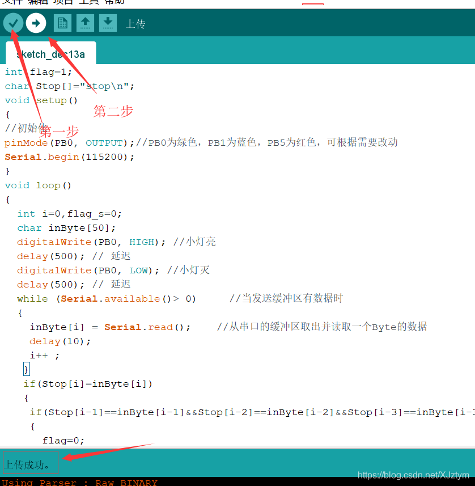
Task: Click the Open sketch (up arrow) icon
Action: (x=85, y=23)
